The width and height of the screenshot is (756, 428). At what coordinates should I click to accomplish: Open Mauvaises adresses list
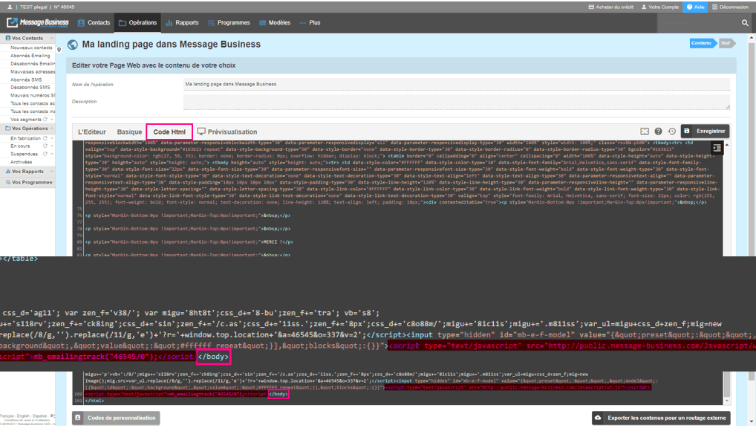[32, 71]
